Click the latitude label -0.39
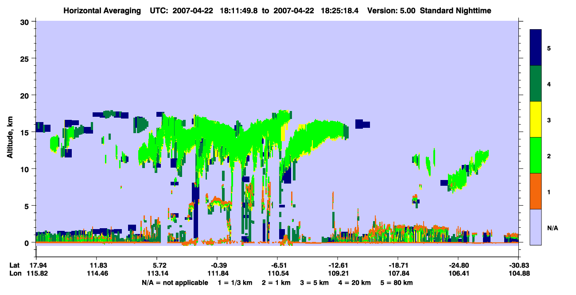Image resolution: width=576 pixels, height=295 pixels. point(217,265)
